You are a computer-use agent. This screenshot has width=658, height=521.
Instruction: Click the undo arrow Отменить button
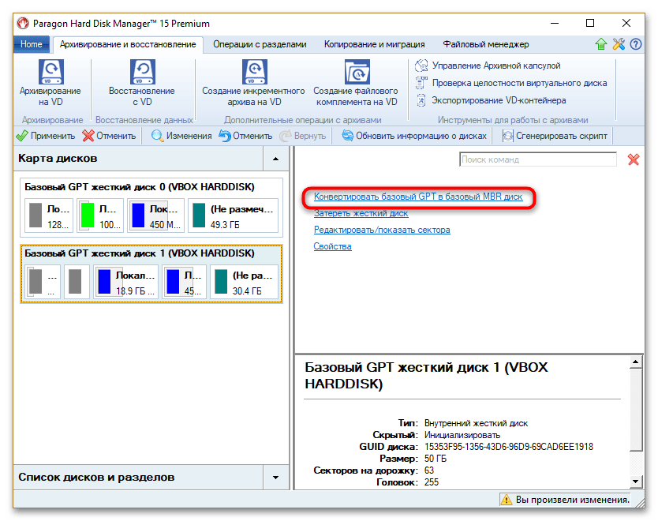[x=245, y=136]
